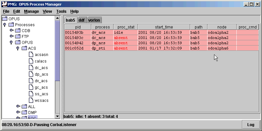The image size is (262, 131).
Task: Click the root OPUS folder icon
Action: pyautogui.click(x=5, y=19)
